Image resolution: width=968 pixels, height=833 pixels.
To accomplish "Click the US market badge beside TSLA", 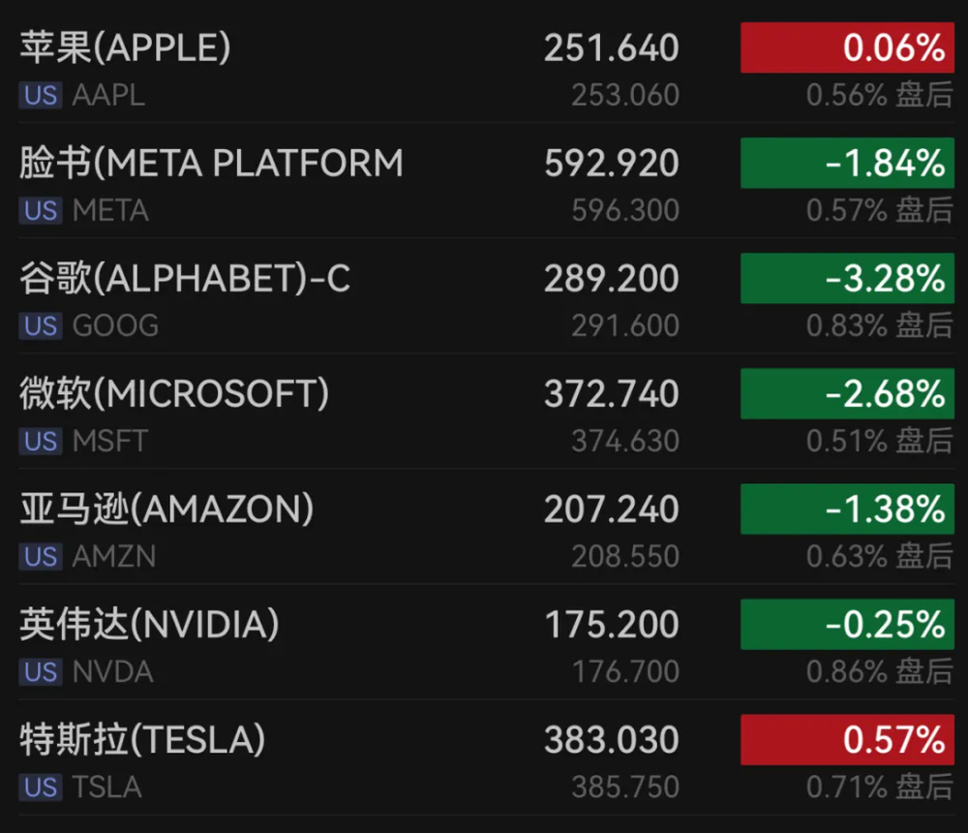I will point(41,787).
